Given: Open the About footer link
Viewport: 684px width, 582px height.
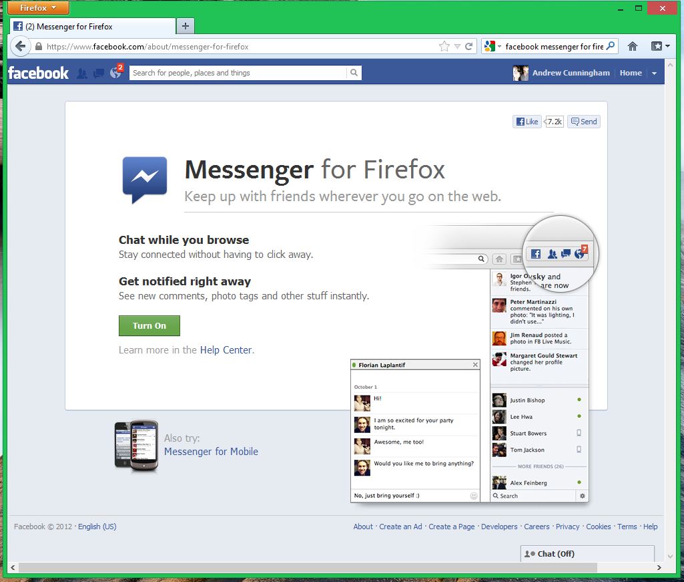Looking at the screenshot, I should 363,527.
